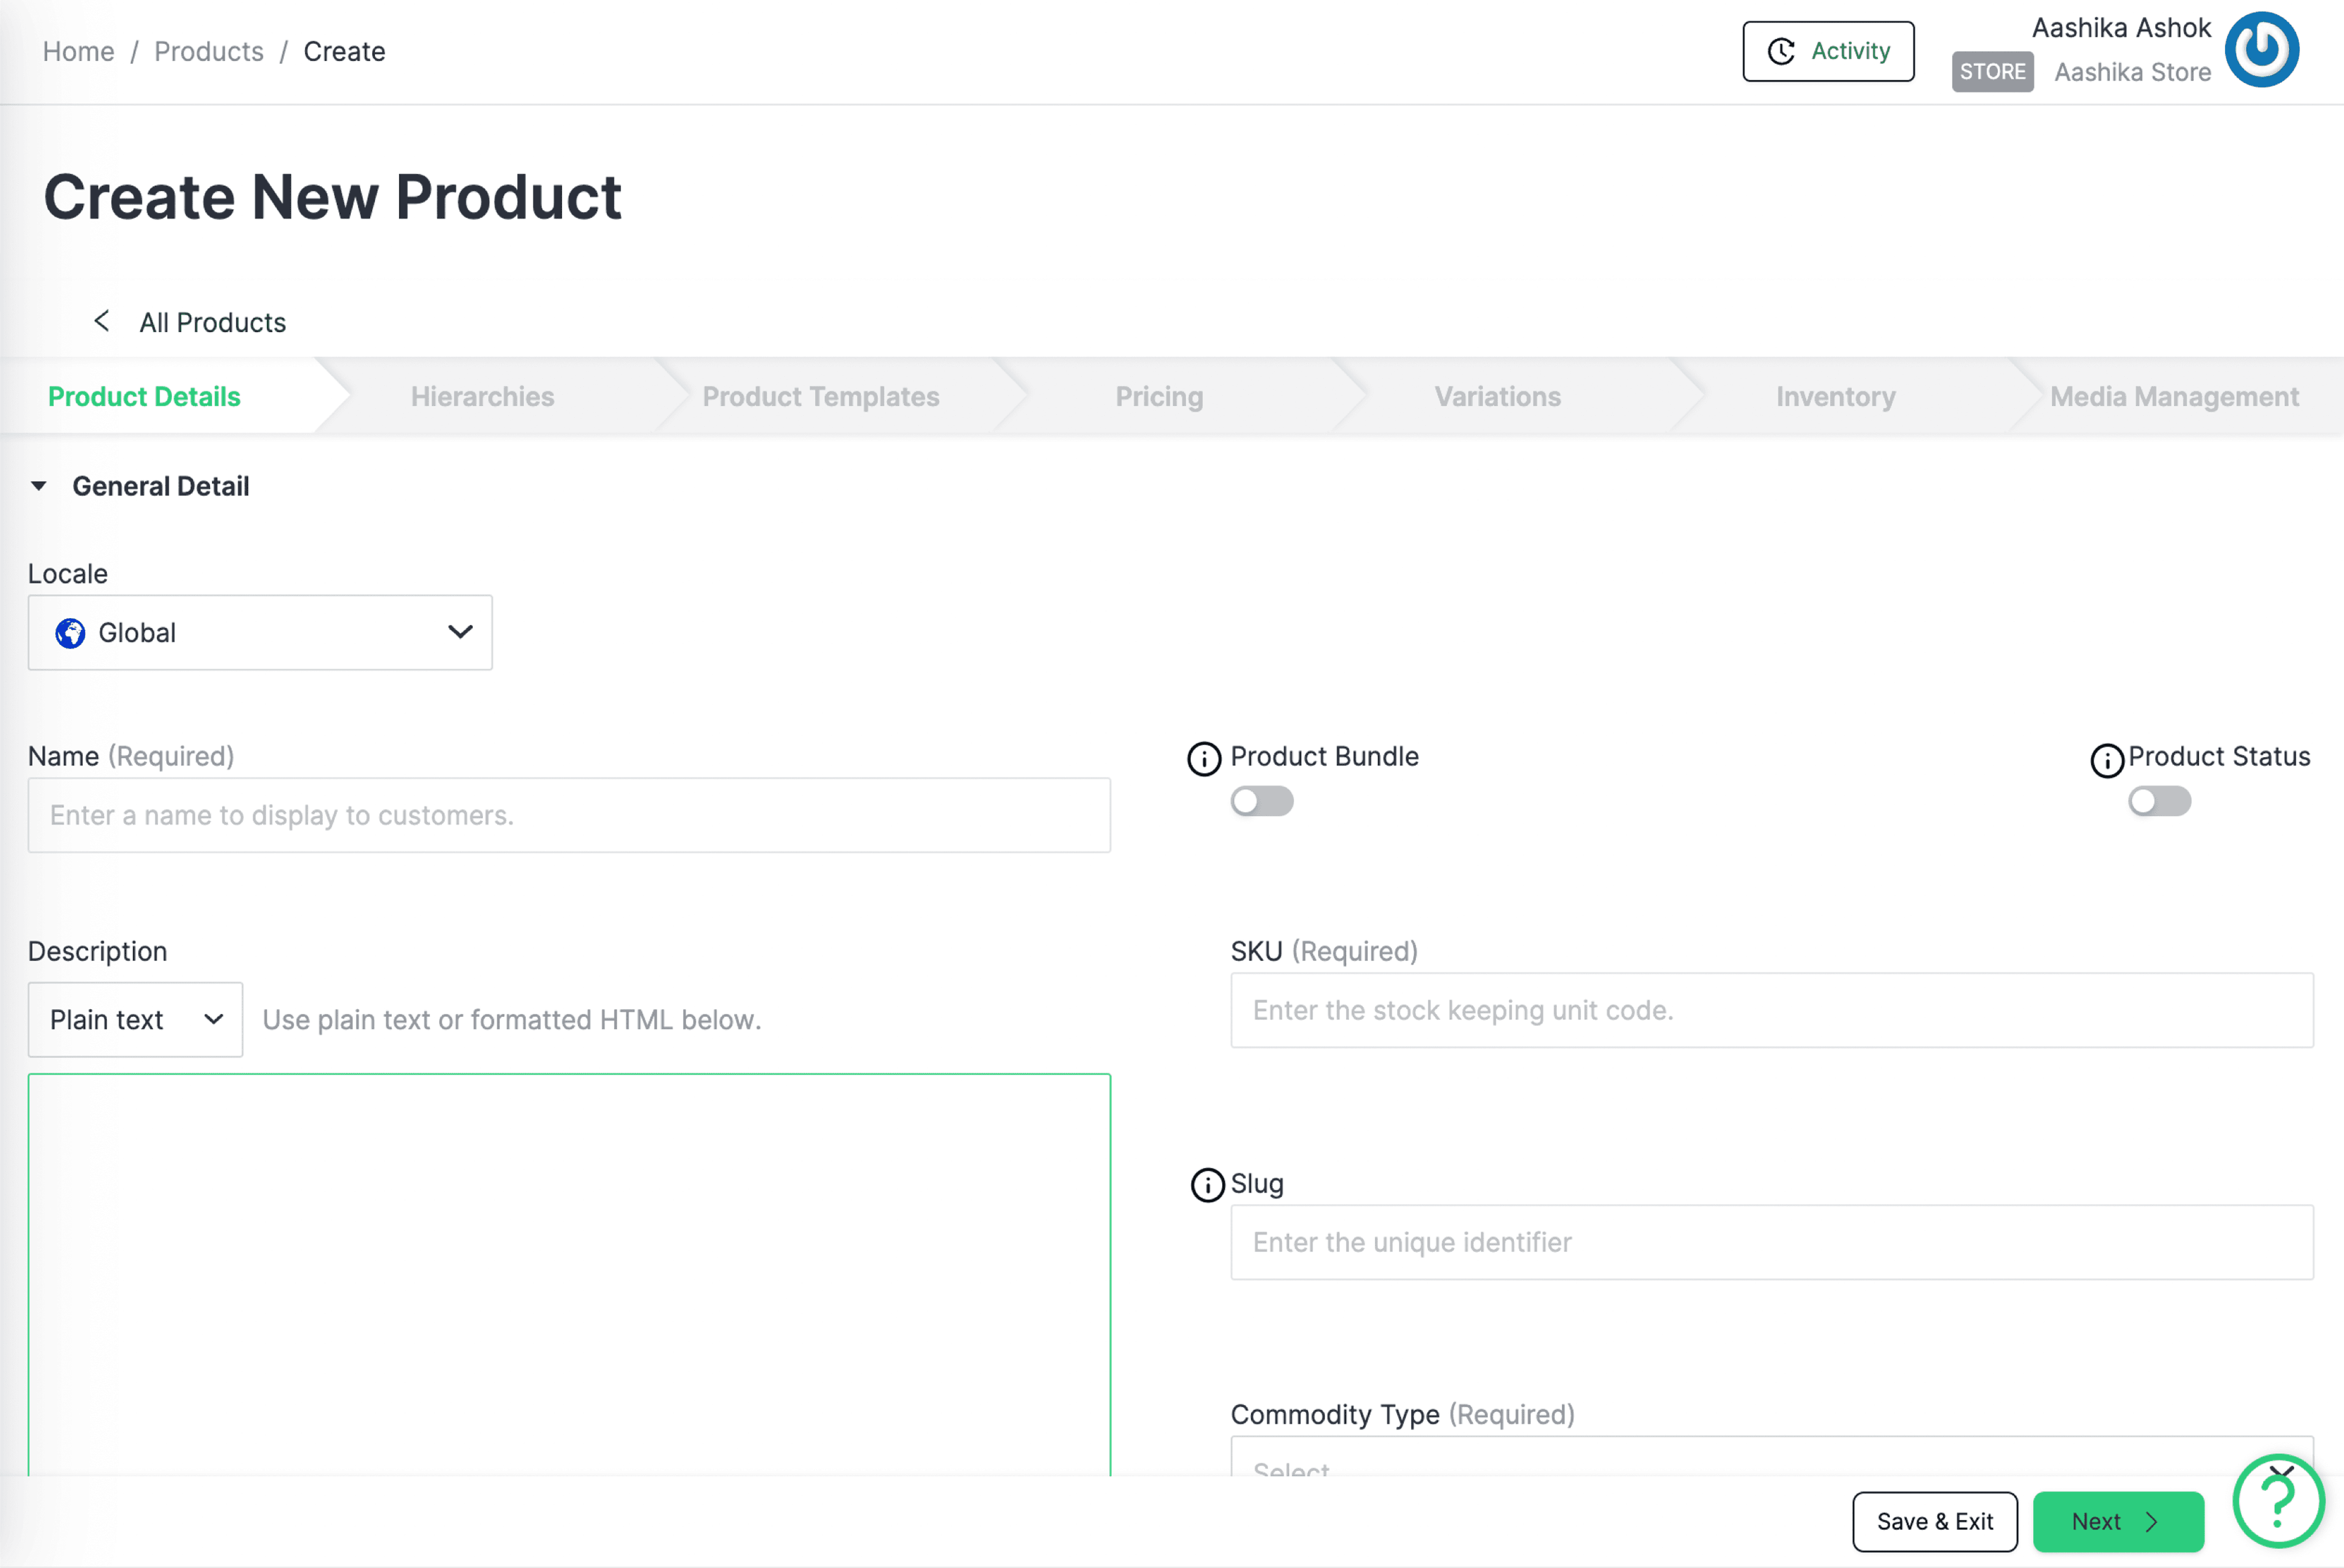Open the Locale Global dropdown
This screenshot has height=1568, width=2344.
tap(260, 633)
